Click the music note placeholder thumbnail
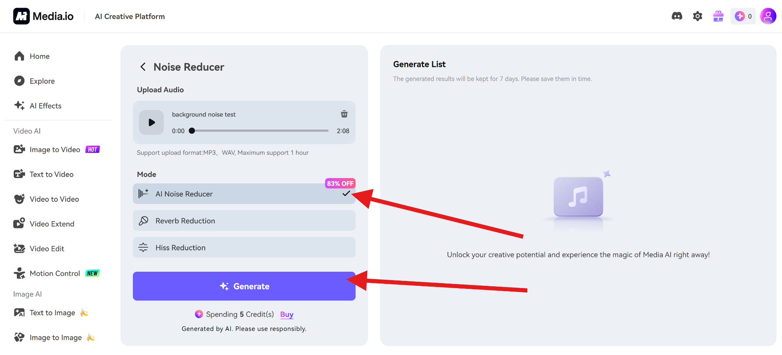782x355 pixels. click(x=578, y=196)
